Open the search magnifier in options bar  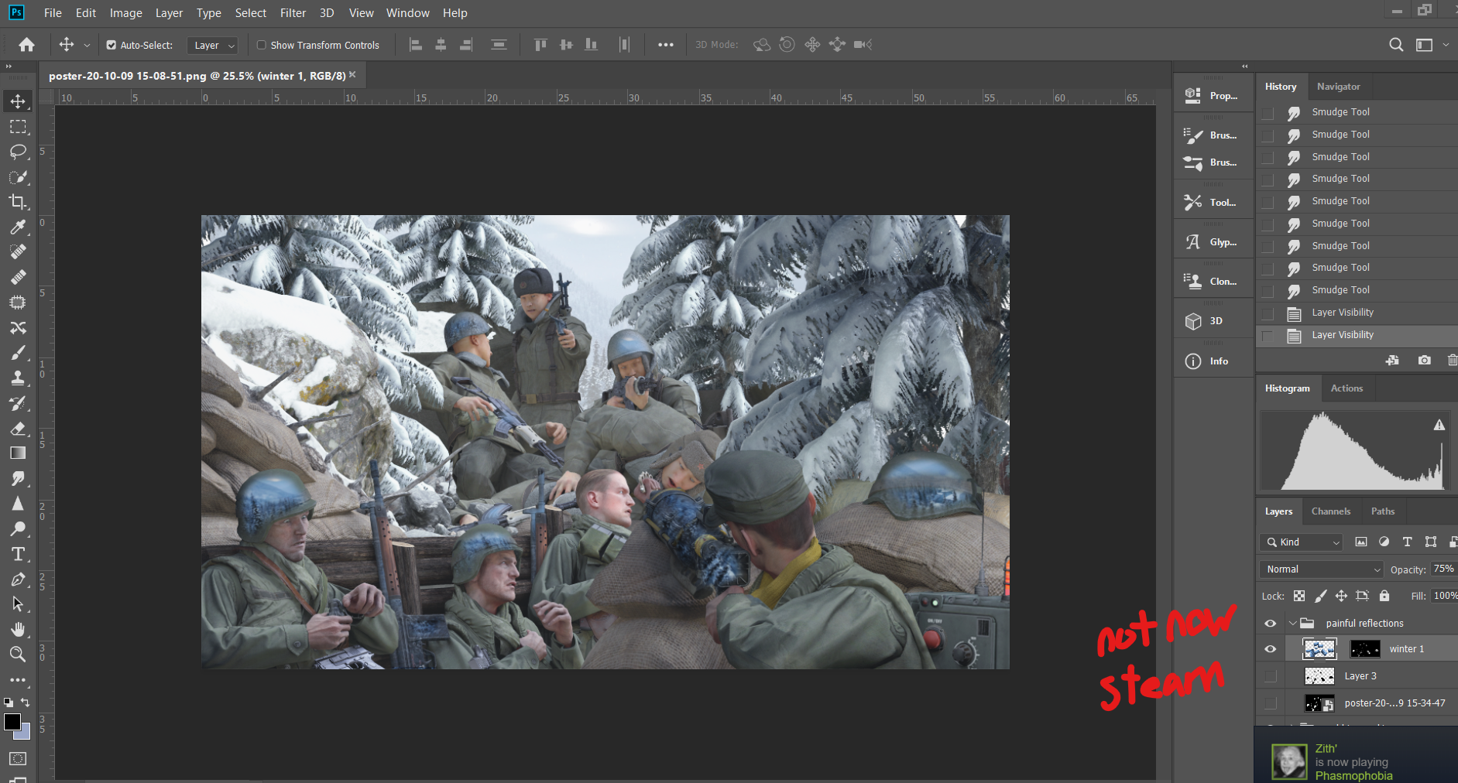1396,45
